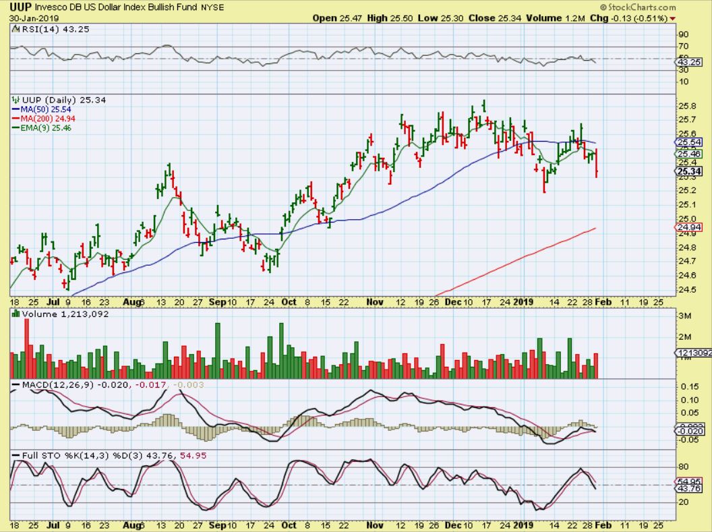
Task: Click the 'MACD(12,26,9) -0.020' label
Action: point(76,385)
